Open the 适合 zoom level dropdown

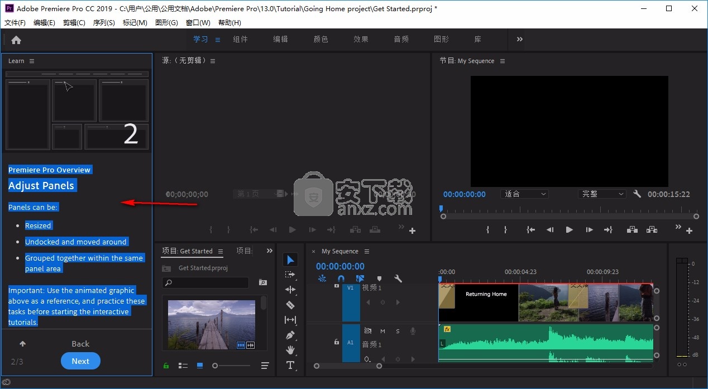coord(525,194)
